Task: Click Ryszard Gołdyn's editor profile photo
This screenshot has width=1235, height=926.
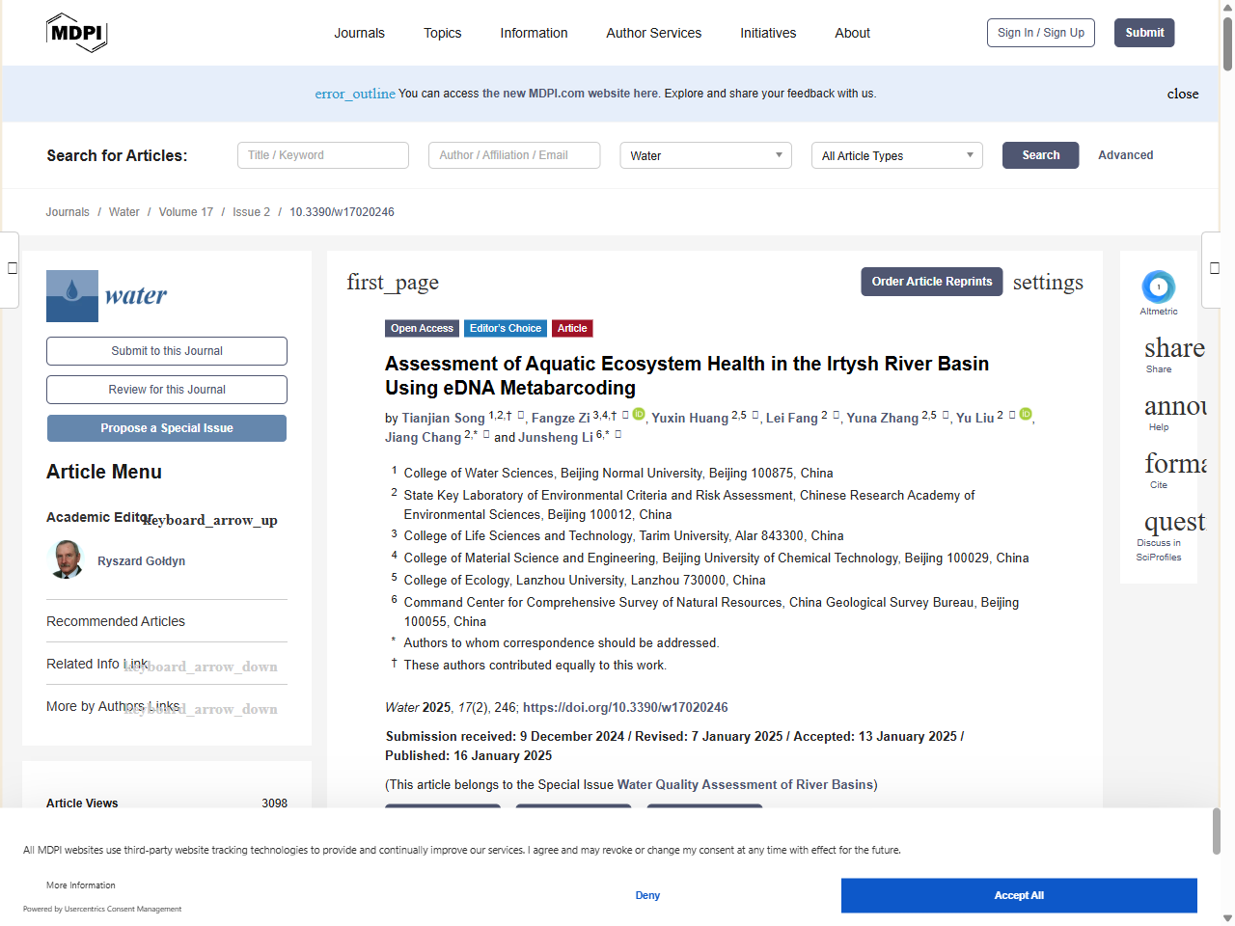Action: pos(66,560)
